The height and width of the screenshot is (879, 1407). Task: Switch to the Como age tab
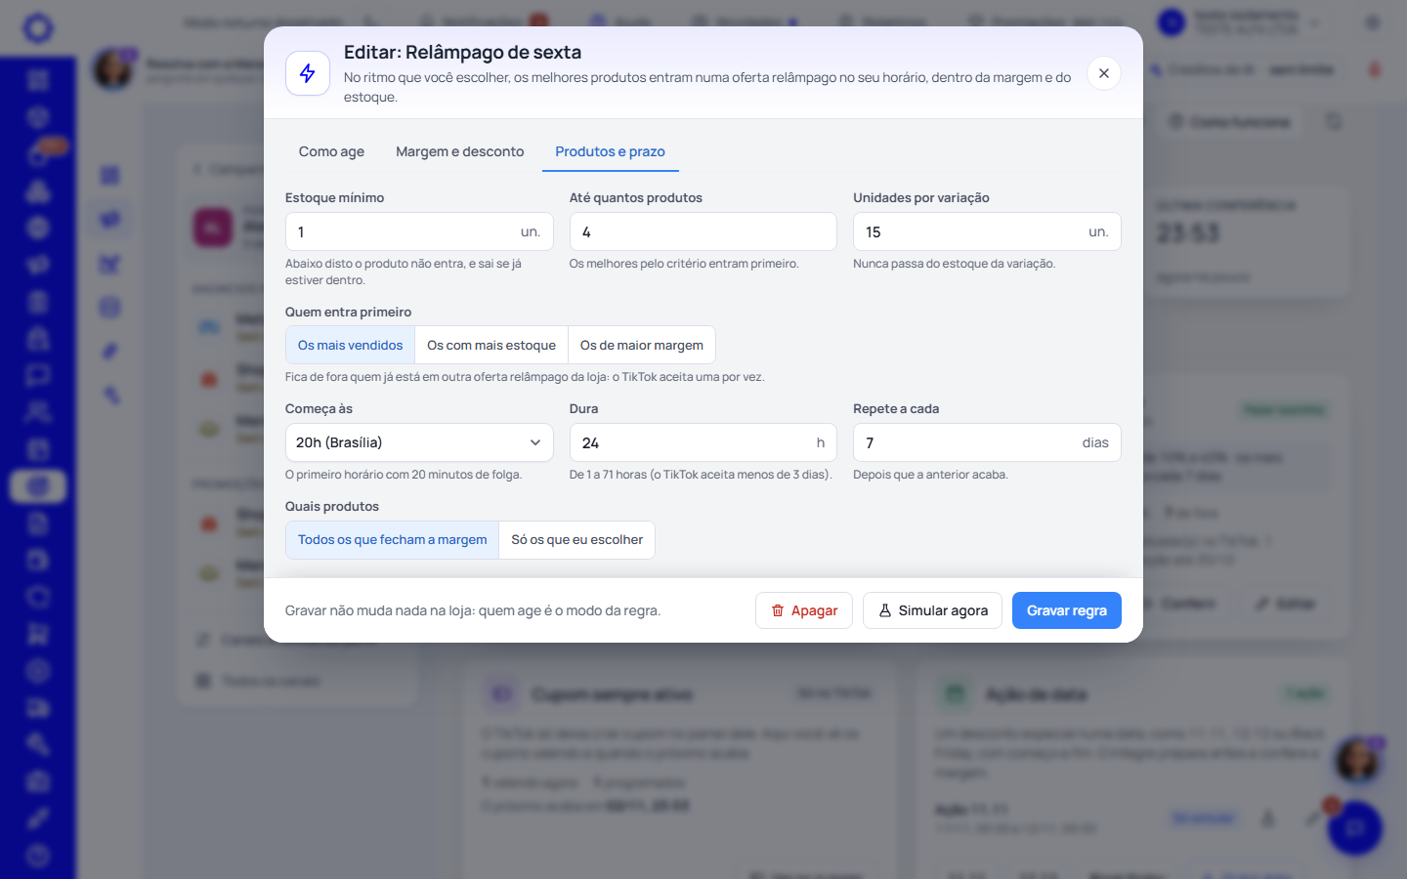(331, 151)
